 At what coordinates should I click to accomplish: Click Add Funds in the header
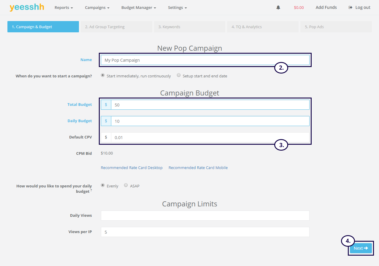326,7
